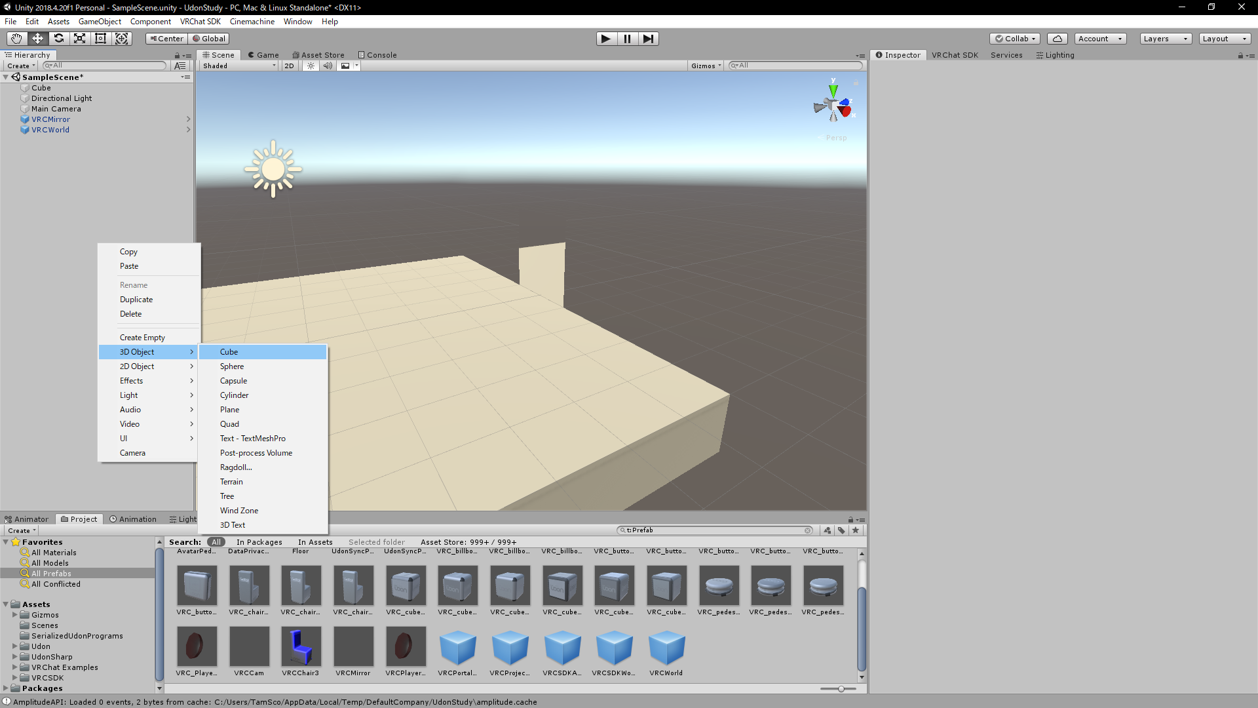Expand the VRCMirror prefab arrow
Image resolution: width=1258 pixels, height=708 pixels.
tap(189, 119)
